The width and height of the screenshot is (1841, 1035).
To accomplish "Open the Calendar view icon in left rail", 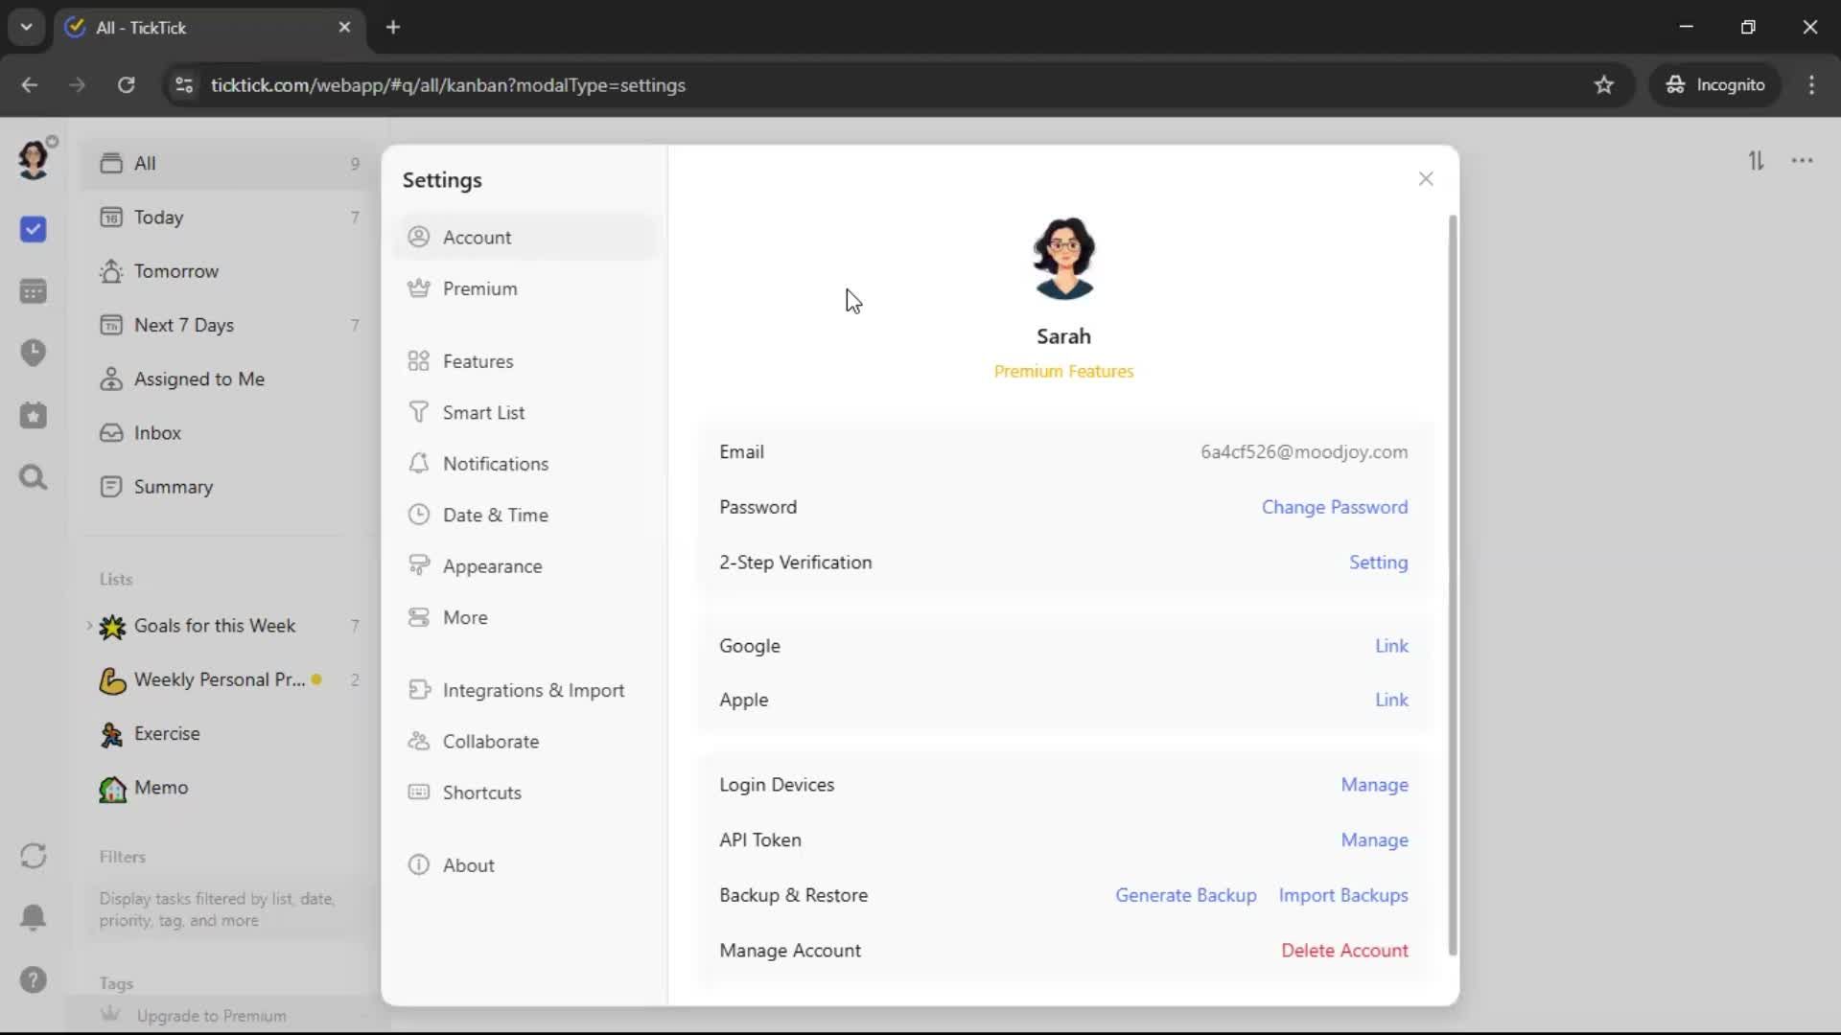I will click(34, 291).
